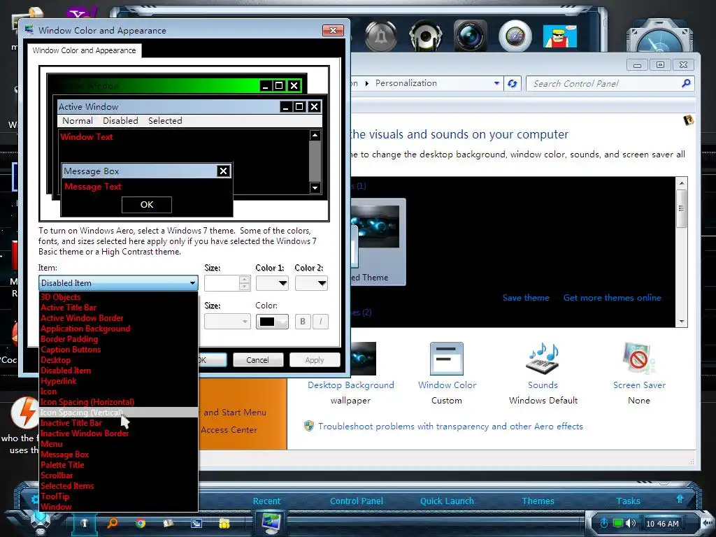This screenshot has height=537, width=716.
Task: Click the clock showing 10 46 AM
Action: (662, 523)
